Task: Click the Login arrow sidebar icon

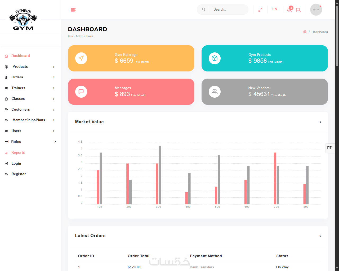Action: [6, 164]
